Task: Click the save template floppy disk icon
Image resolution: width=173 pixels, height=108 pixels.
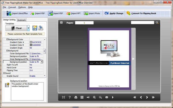Action: coord(35,28)
